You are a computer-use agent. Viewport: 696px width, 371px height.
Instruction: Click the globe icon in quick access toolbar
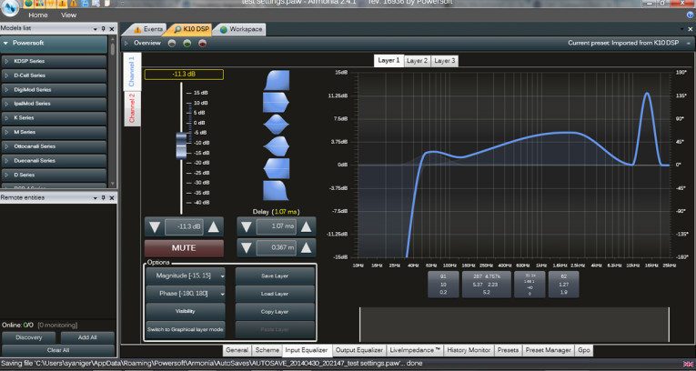(29, 3)
